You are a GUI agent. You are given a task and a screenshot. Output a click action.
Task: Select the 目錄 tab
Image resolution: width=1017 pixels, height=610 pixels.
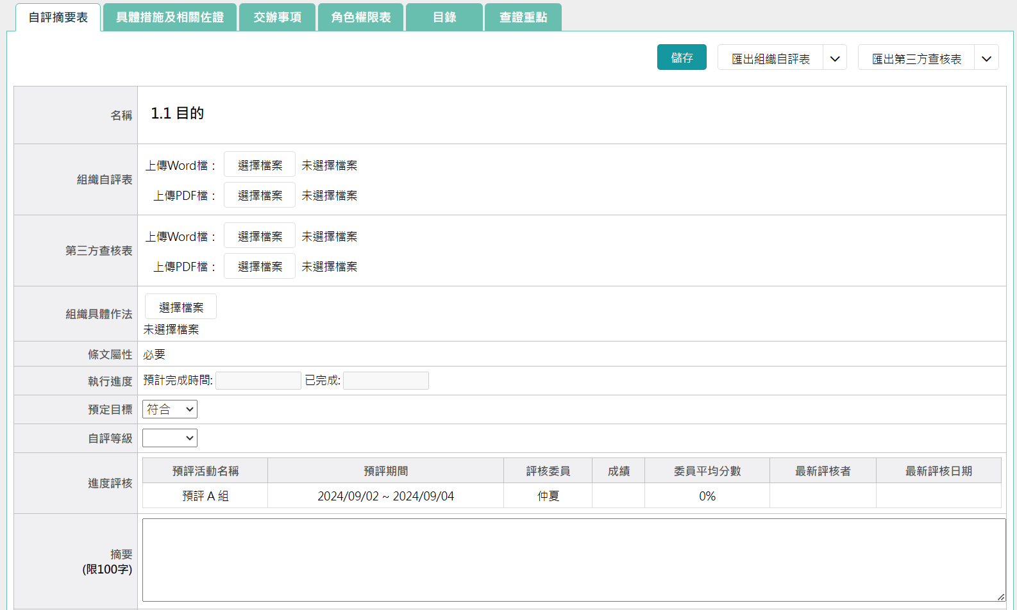[x=444, y=17]
